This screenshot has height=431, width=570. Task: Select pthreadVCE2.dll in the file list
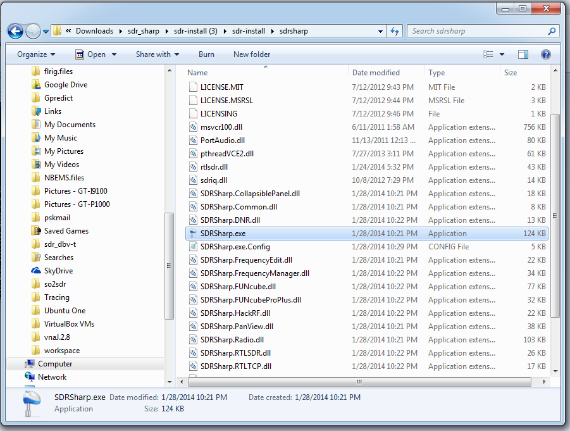click(x=227, y=154)
